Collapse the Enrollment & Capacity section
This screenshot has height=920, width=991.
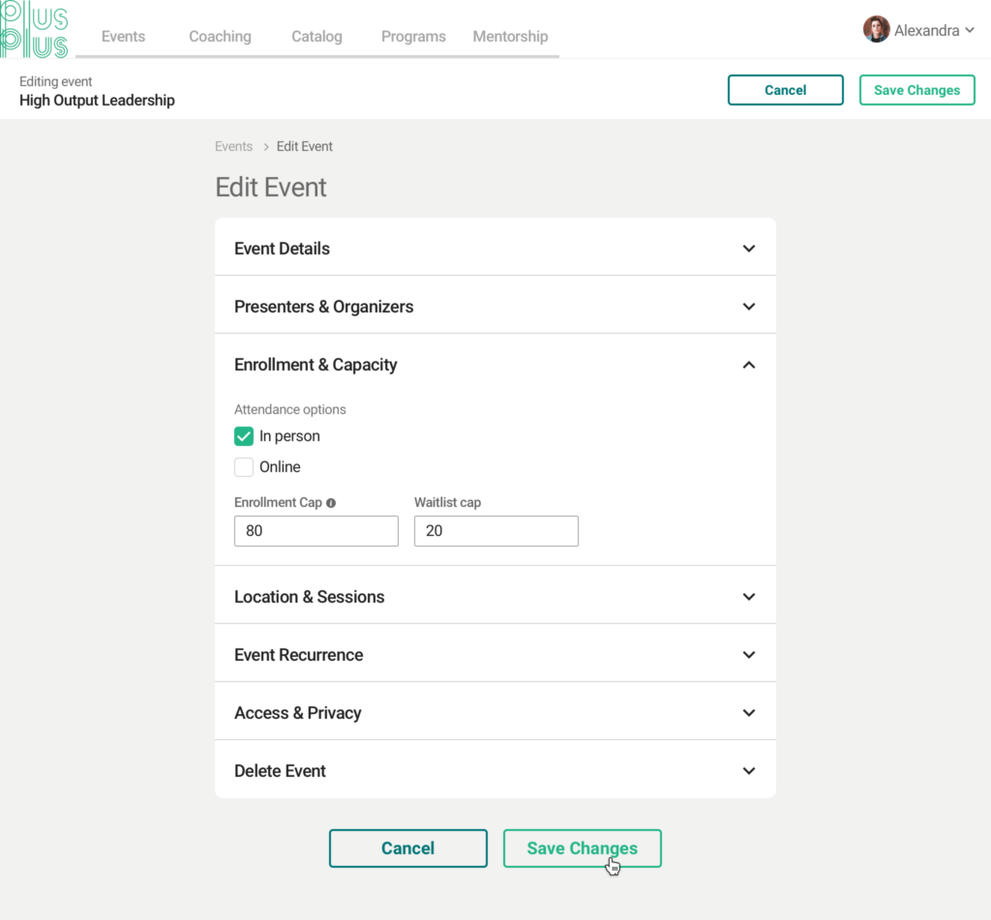click(495, 365)
